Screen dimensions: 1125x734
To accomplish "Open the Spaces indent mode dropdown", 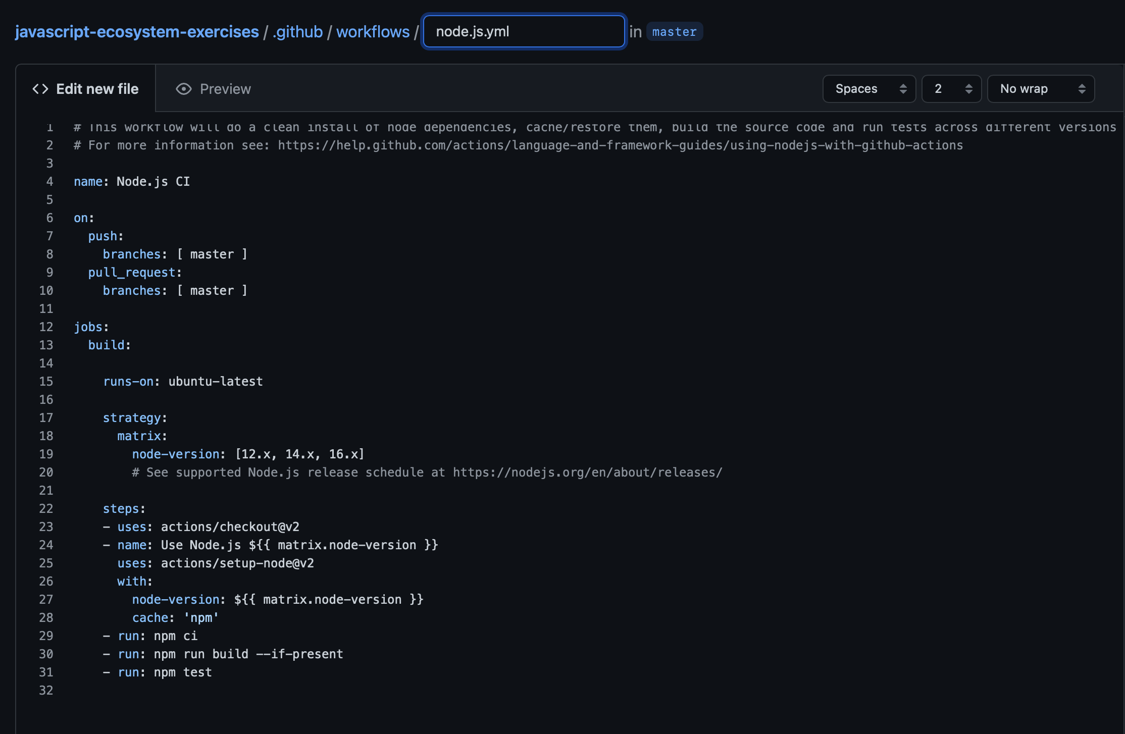I will pos(869,89).
